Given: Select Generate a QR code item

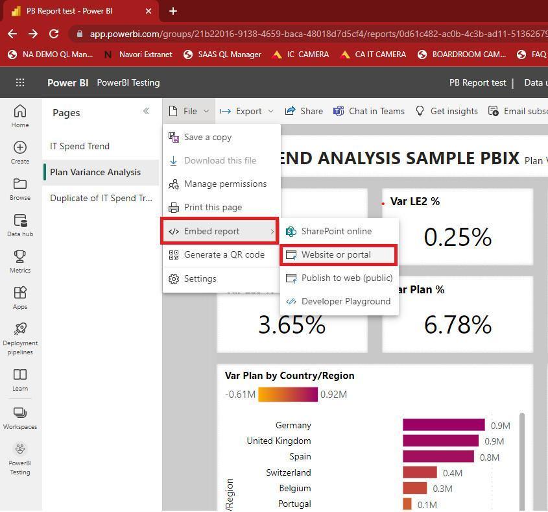Looking at the screenshot, I should pyautogui.click(x=222, y=254).
